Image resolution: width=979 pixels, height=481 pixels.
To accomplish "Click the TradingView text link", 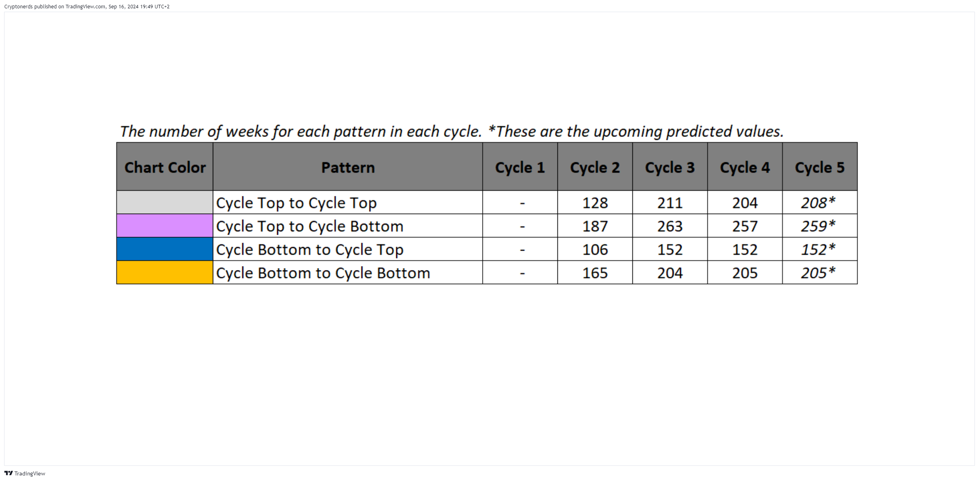I will (x=30, y=473).
